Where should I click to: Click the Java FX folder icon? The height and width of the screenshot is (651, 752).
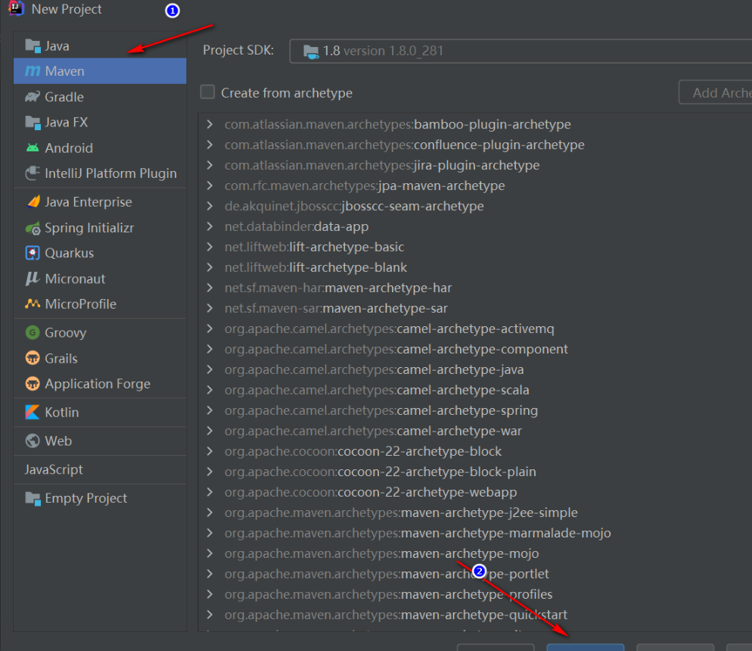coord(33,123)
